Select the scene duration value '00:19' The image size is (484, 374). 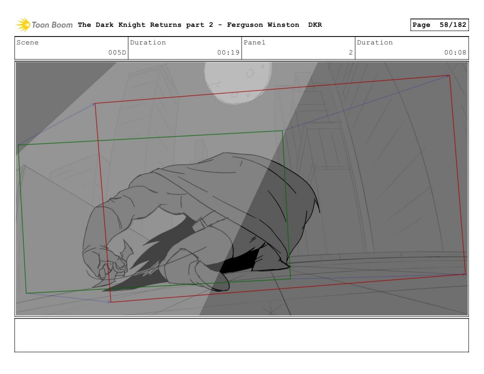click(x=228, y=52)
